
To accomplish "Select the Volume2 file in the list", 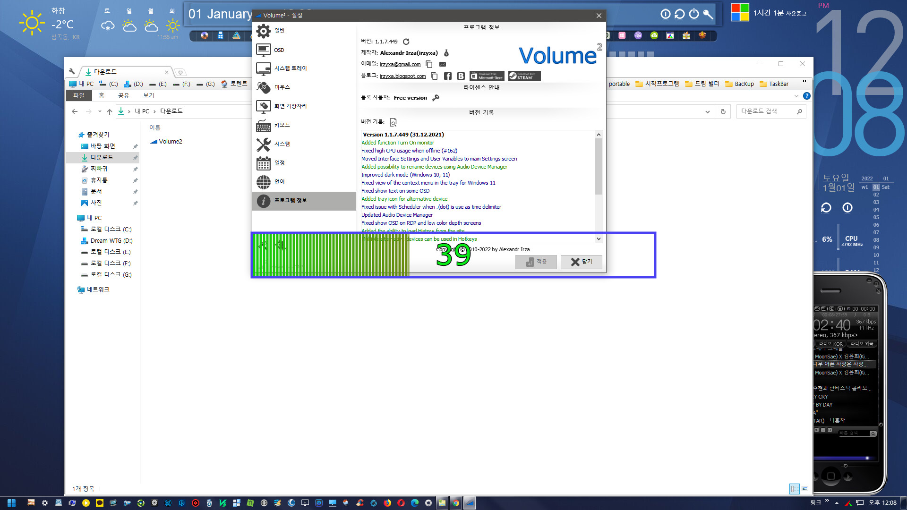I will coord(166,142).
